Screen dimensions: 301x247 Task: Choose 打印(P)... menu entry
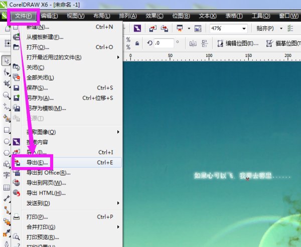pos(67,217)
